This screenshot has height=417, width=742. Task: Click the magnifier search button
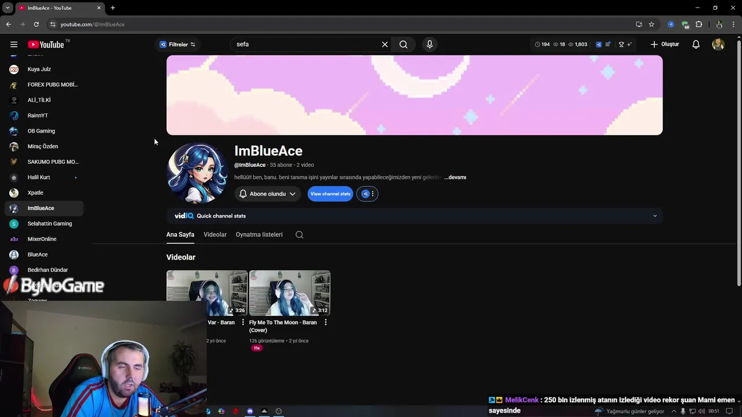(x=403, y=45)
